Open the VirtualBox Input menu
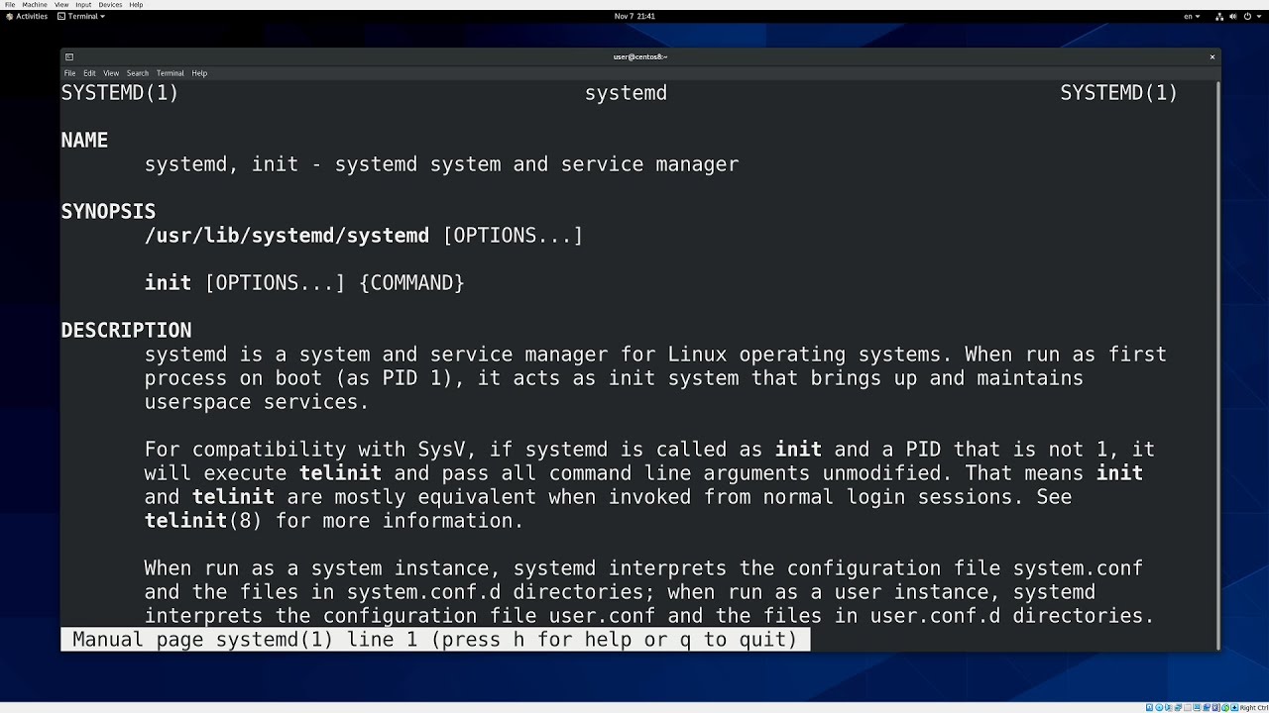 coord(83,5)
